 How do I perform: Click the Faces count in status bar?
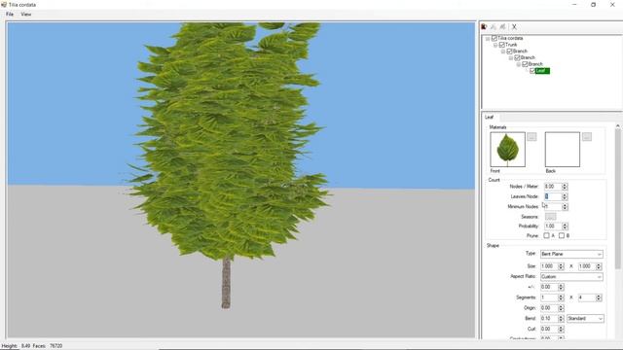point(55,346)
